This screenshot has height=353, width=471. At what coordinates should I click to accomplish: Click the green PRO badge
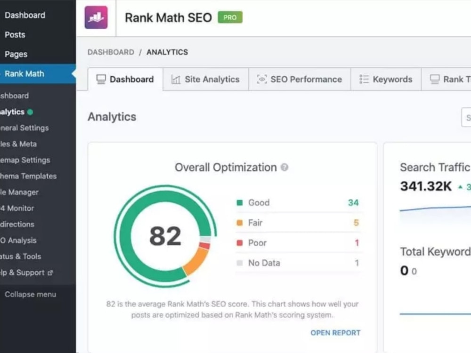230,17
